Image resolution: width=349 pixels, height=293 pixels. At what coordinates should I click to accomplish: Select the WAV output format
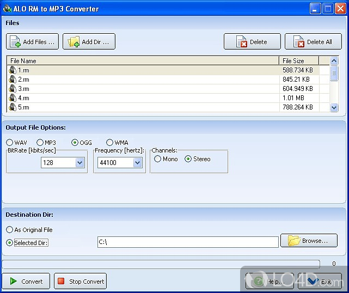point(9,143)
